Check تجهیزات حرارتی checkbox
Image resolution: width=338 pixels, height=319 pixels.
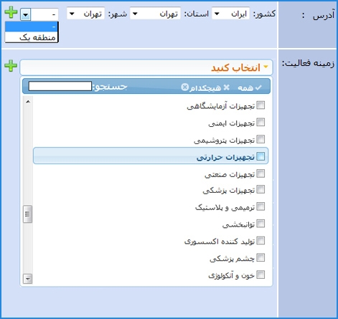pyautogui.click(x=260, y=156)
